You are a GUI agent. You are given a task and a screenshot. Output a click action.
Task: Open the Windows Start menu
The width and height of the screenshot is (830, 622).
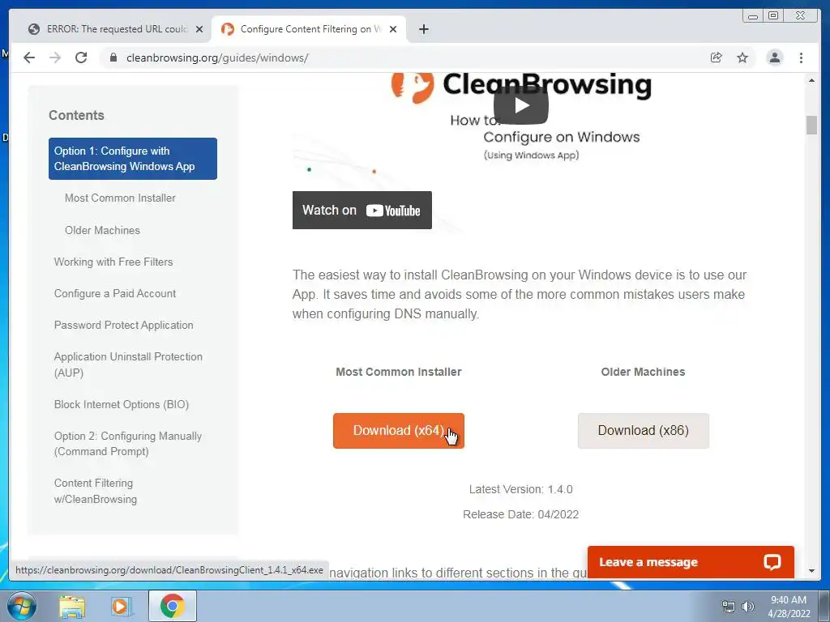(x=21, y=606)
